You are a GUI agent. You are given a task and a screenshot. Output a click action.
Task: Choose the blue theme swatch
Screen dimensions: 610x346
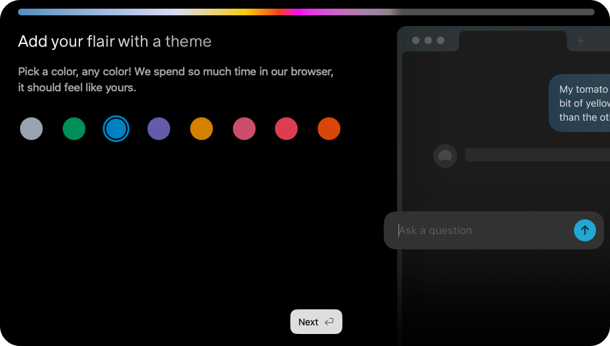coord(116,129)
